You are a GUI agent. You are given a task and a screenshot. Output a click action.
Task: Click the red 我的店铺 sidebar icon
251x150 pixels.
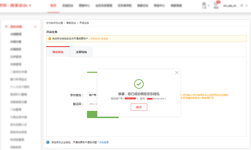tap(6, 27)
